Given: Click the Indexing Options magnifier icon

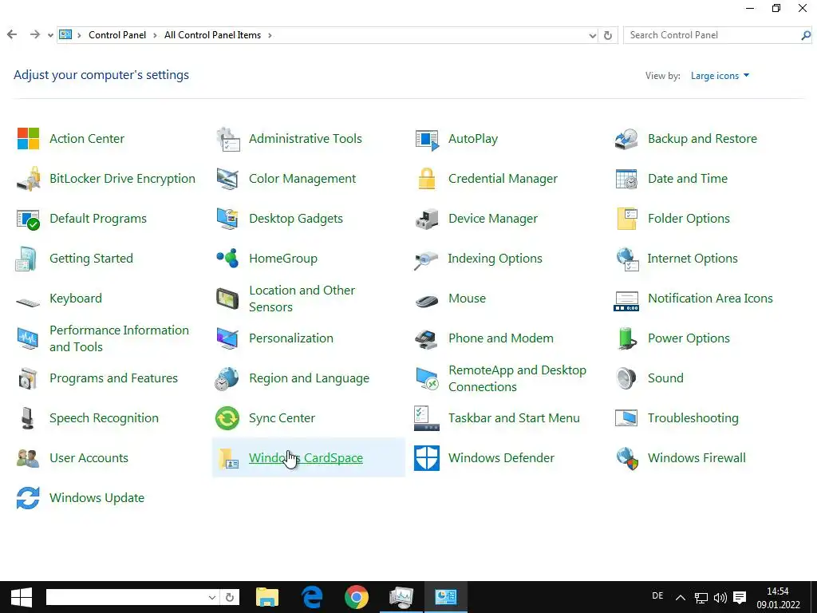Looking at the screenshot, I should [426, 259].
